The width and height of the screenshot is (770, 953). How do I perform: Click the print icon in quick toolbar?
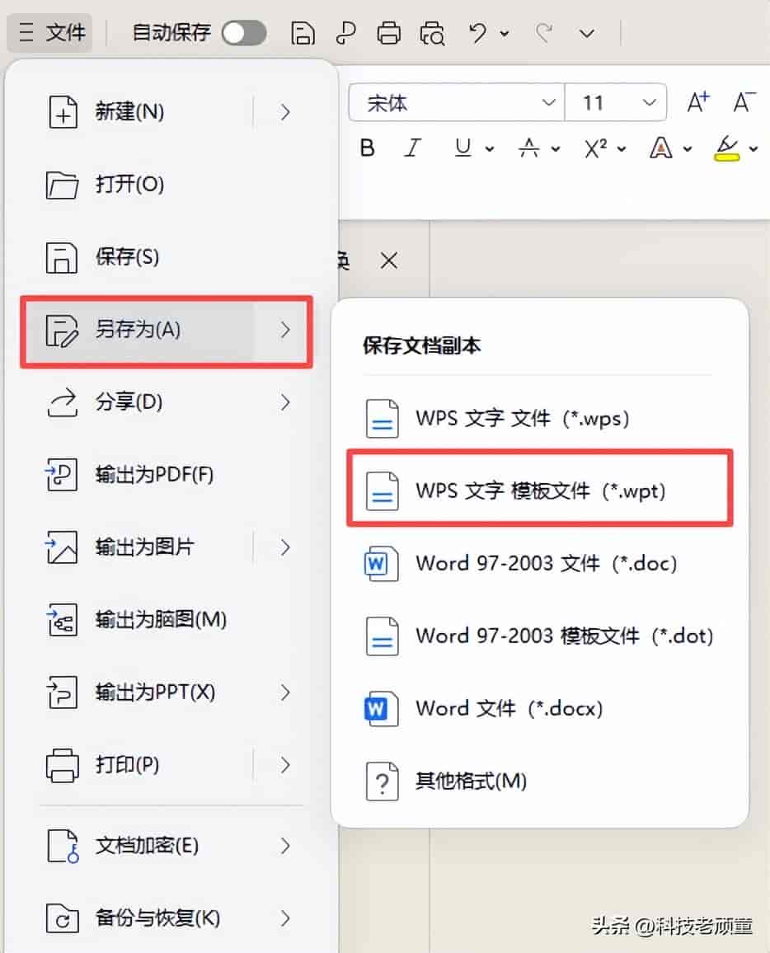(388, 33)
